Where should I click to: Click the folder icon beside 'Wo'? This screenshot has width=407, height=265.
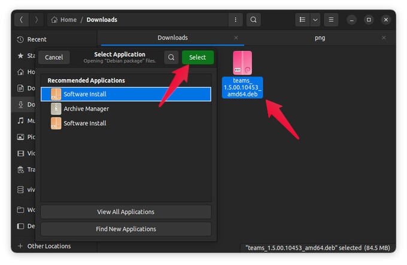(x=20, y=209)
